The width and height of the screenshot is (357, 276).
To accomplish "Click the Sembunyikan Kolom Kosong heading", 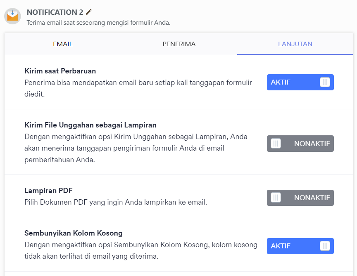I will tap(74, 233).
